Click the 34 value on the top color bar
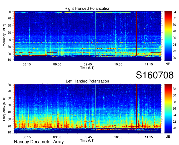 [174, 12]
